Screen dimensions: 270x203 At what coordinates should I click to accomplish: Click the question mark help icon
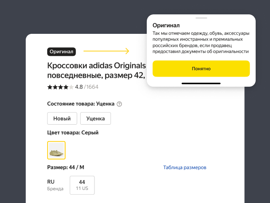119,104
